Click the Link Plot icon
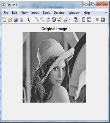Image resolution: width=110 pixels, height=123 pixels. 76,20
